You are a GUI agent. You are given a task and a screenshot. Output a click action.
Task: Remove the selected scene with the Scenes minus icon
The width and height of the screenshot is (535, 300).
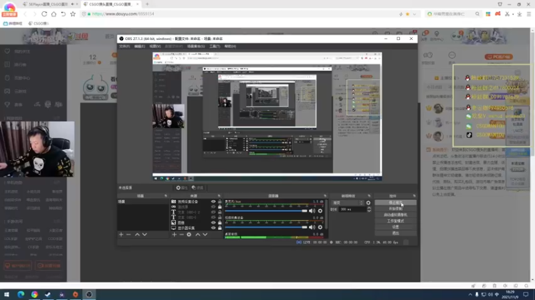coord(128,235)
